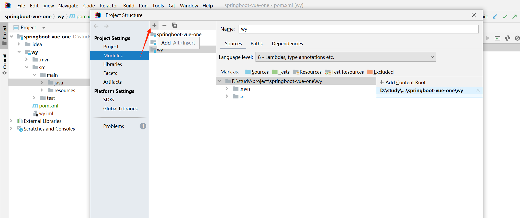Go forward with the right arrow
The height and width of the screenshot is (218, 520).
pyautogui.click(x=106, y=26)
